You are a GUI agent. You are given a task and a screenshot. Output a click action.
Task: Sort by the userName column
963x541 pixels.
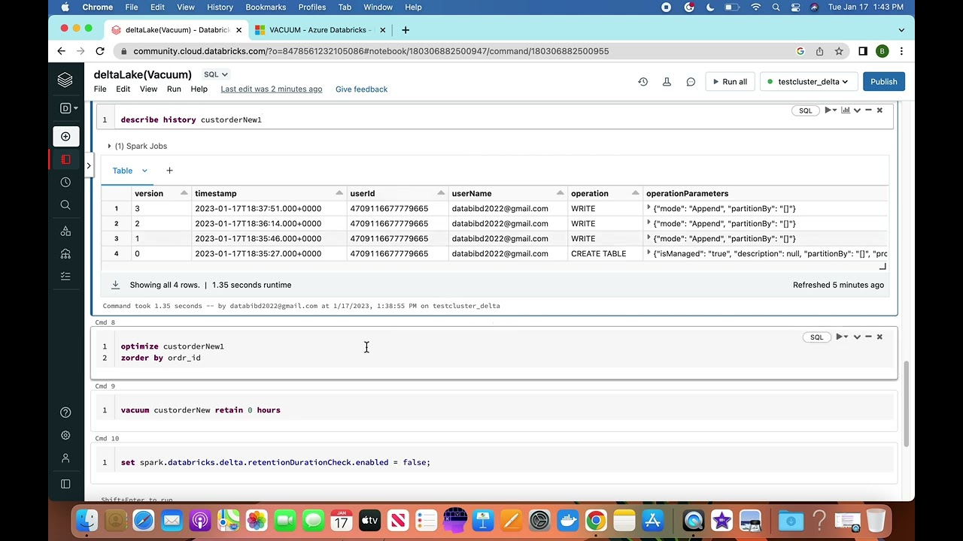click(560, 194)
